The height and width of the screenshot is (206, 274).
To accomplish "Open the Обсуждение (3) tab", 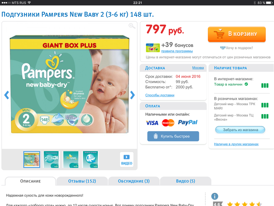I will [134, 181].
